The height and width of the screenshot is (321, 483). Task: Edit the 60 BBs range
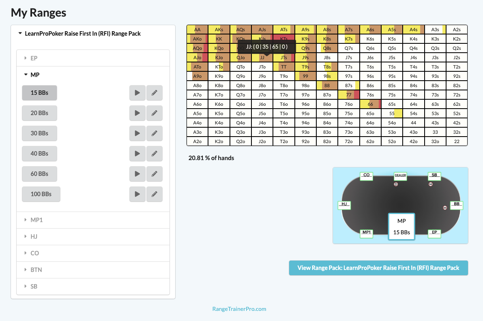pos(155,174)
